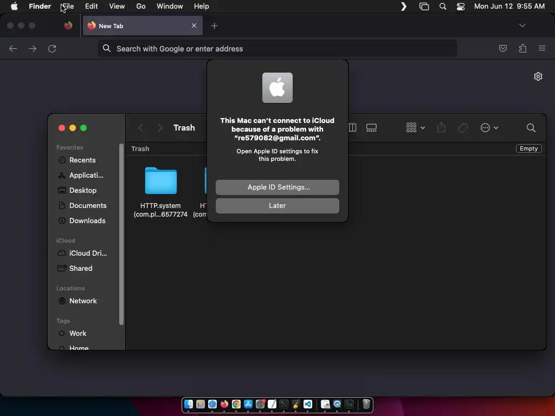Click the Finder window search icon
The height and width of the screenshot is (416, 555).
pyautogui.click(x=531, y=128)
